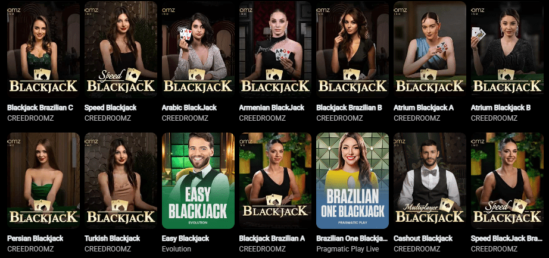Select the Turkish Blackjack game tile
The height and width of the screenshot is (258, 549).
pyautogui.click(x=121, y=180)
